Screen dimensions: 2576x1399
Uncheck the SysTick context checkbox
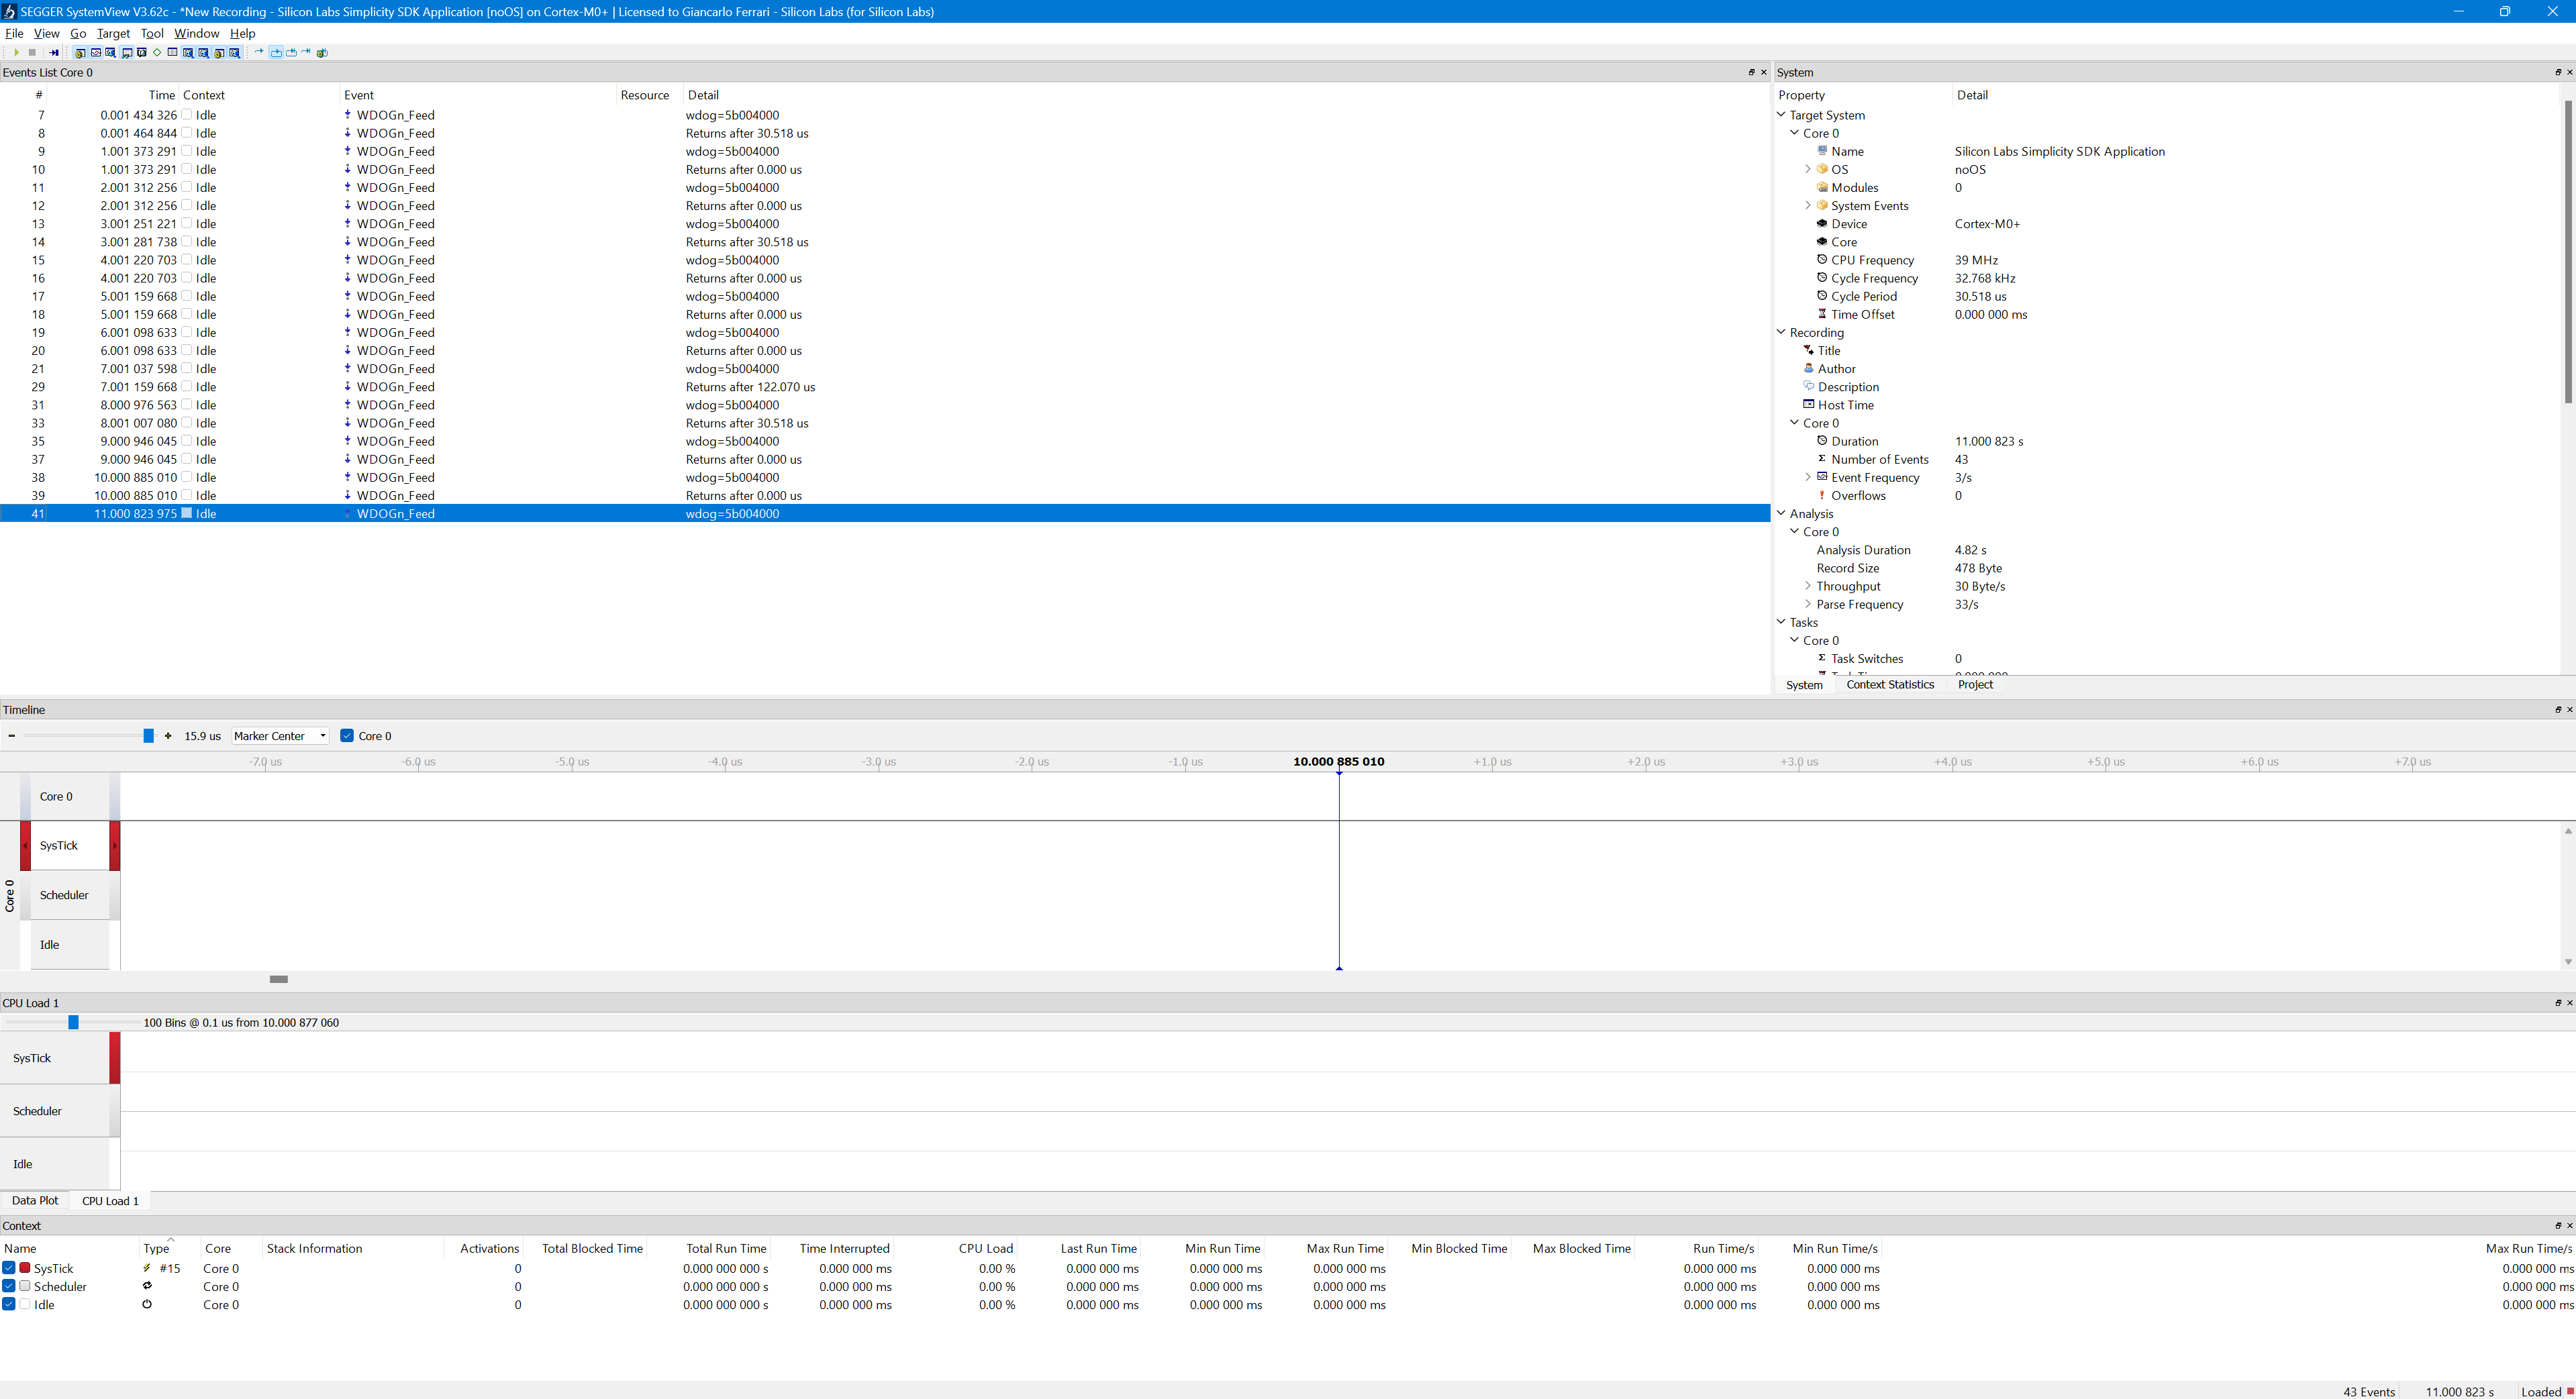tap(9, 1268)
